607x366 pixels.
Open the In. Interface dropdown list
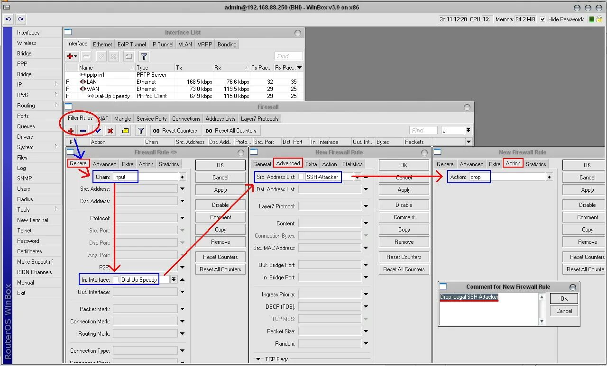tap(174, 280)
